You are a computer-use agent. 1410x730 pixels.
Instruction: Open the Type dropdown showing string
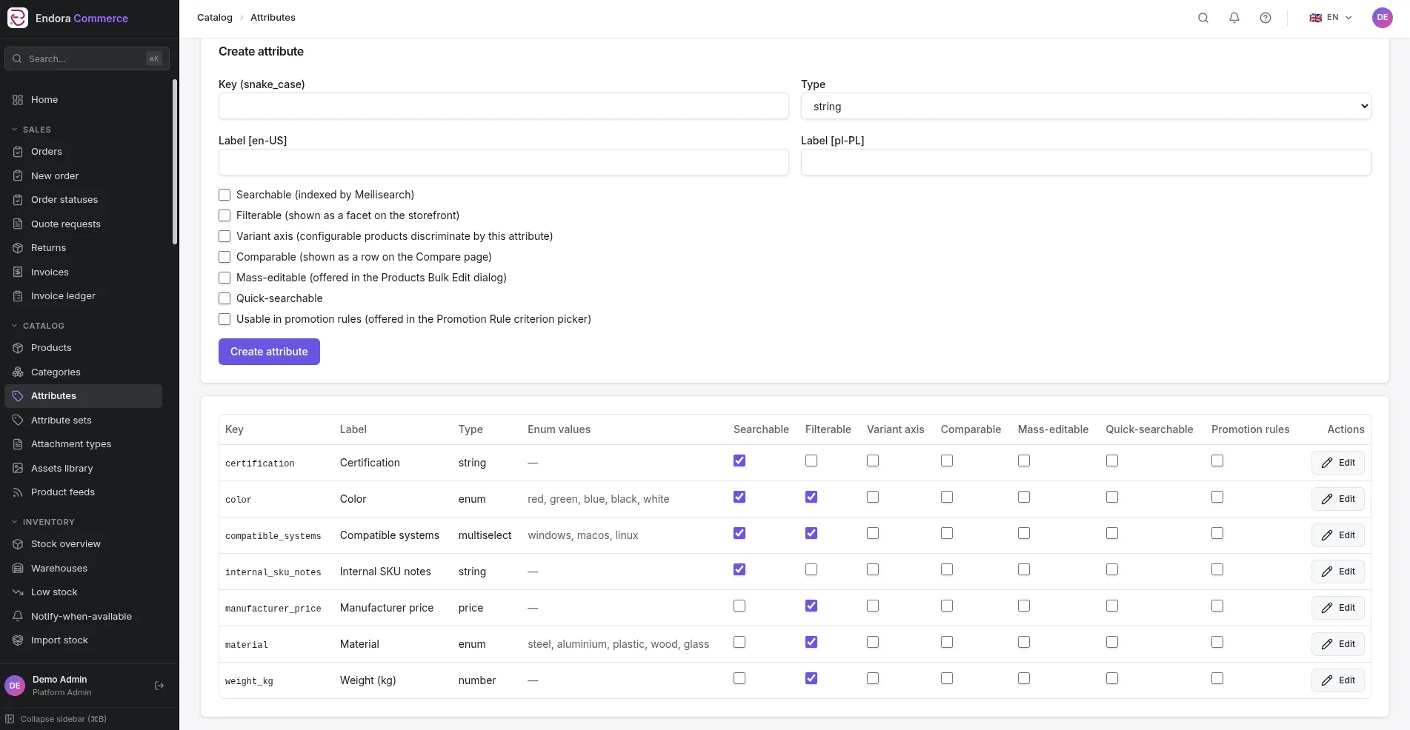point(1085,106)
